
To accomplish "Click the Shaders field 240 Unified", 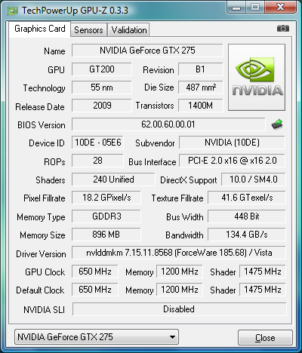I will pos(113,180).
